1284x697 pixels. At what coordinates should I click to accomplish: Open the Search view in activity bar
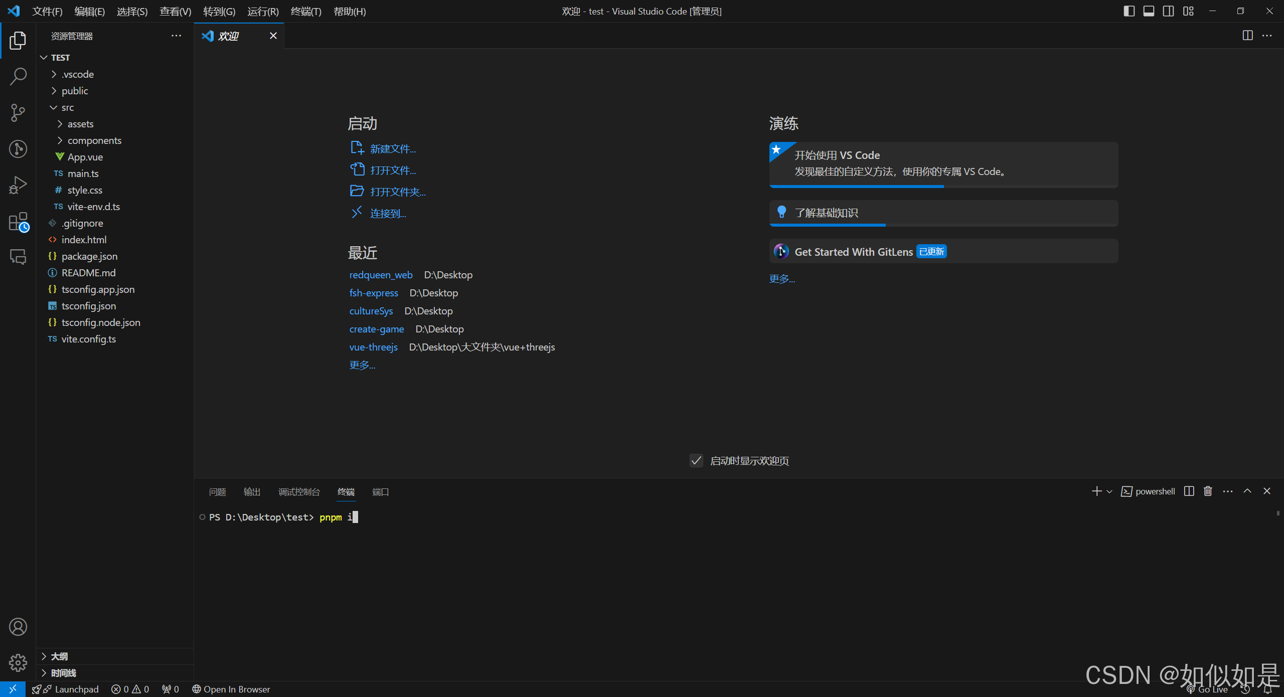[x=18, y=77]
